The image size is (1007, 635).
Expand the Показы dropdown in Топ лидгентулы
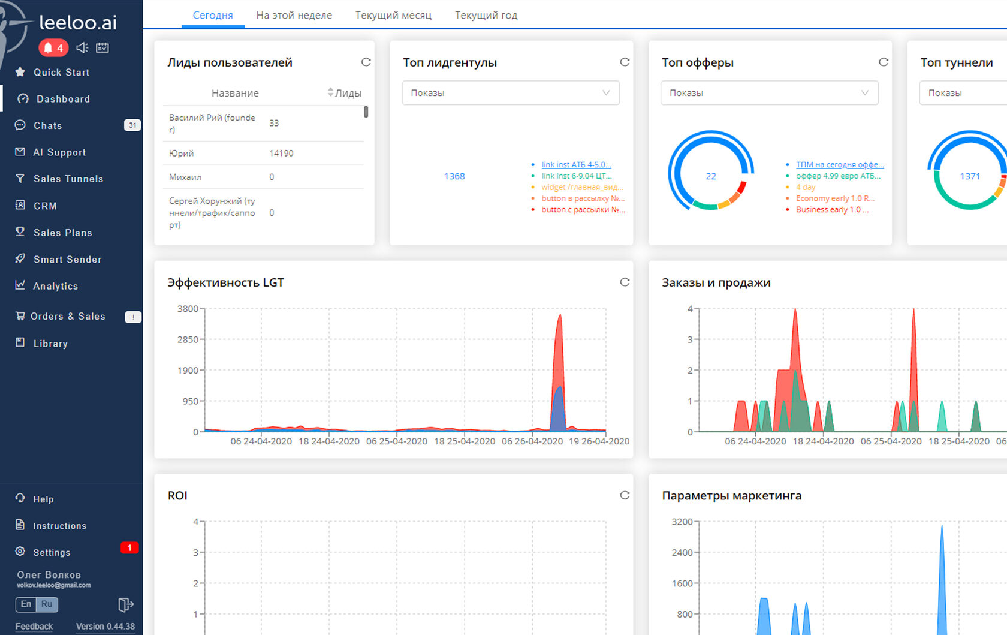tap(511, 93)
